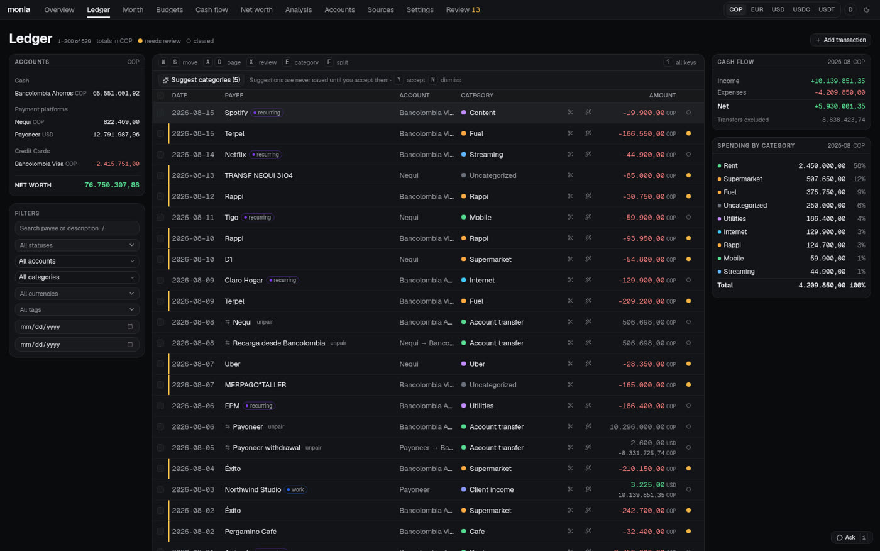
Task: Go to the Sources page
Action: pyautogui.click(x=380, y=9)
